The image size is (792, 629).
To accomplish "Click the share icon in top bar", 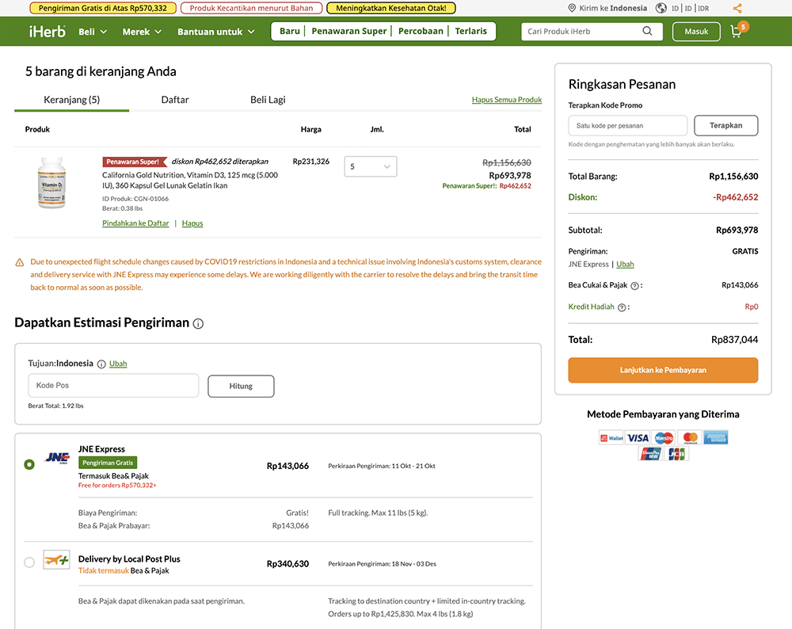I will click(737, 8).
